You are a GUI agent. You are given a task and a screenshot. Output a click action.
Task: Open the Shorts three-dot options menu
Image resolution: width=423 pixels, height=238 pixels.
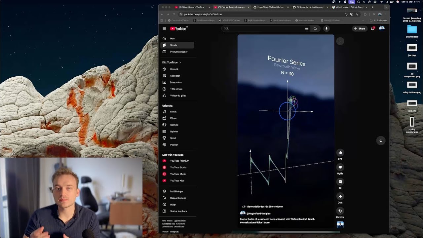(x=340, y=41)
